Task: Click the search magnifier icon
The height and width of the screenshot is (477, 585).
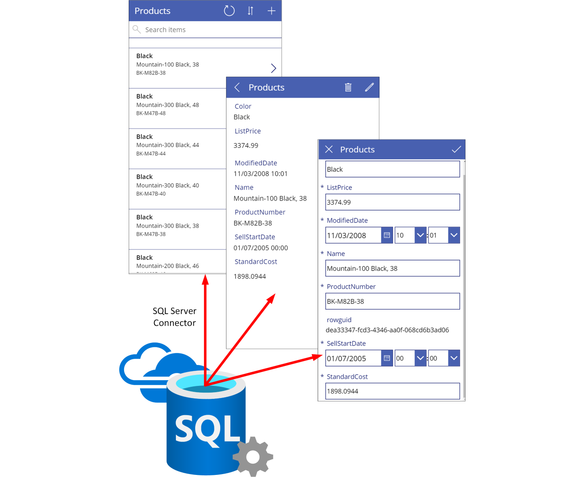Action: 137,29
